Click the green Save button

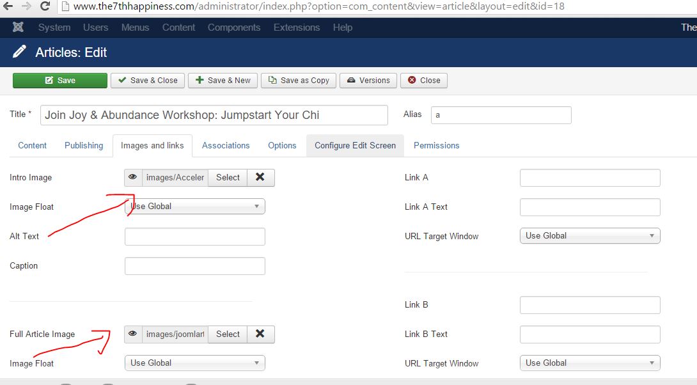60,81
